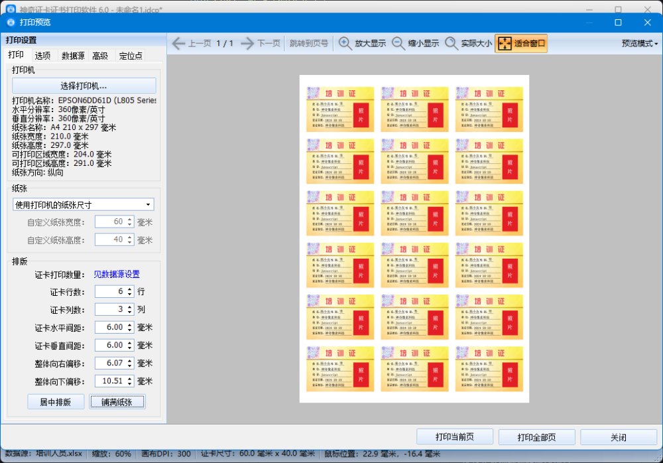
Task: Click the next page arrow icon
Action: click(247, 44)
